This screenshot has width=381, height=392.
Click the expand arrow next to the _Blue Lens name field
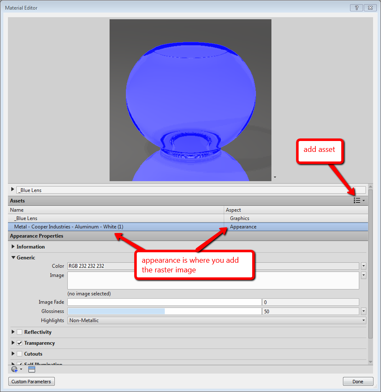pyautogui.click(x=12, y=189)
